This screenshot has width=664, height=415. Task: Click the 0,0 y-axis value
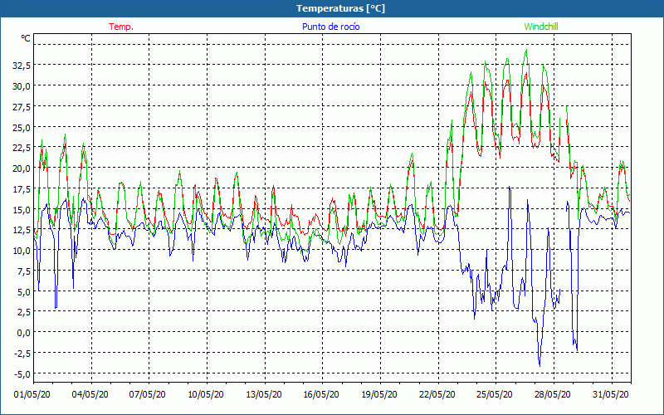pyautogui.click(x=23, y=333)
